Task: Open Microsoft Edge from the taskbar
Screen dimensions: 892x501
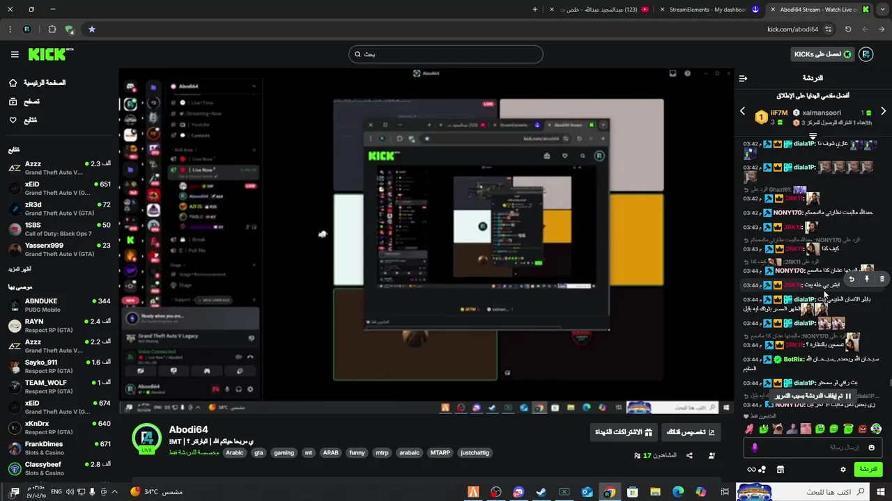Action: (x=678, y=492)
